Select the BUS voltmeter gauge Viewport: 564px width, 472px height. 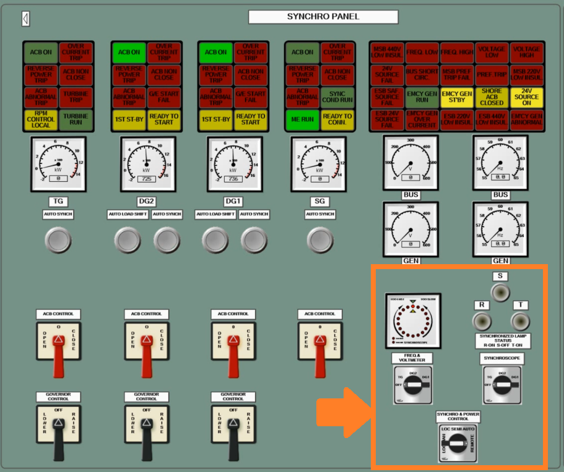412,164
